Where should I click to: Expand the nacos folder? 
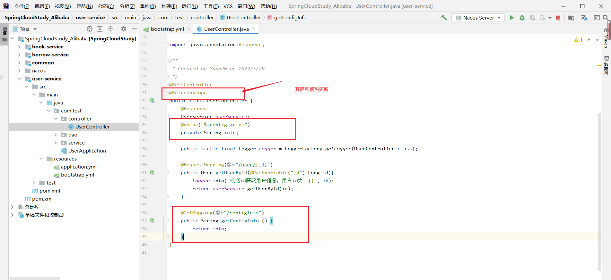19,71
